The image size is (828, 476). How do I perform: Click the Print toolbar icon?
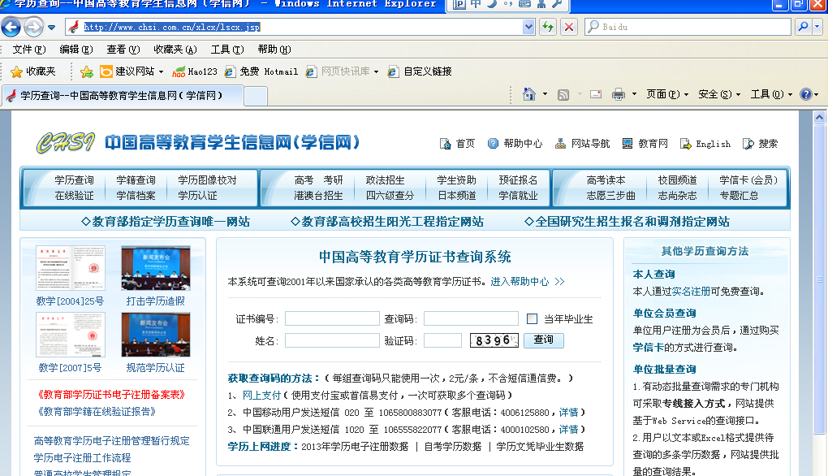(x=619, y=94)
